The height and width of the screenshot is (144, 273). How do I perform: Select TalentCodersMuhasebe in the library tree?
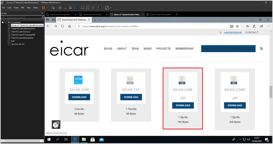22,38
